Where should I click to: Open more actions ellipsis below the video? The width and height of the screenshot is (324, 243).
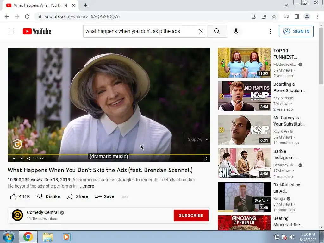point(125,197)
